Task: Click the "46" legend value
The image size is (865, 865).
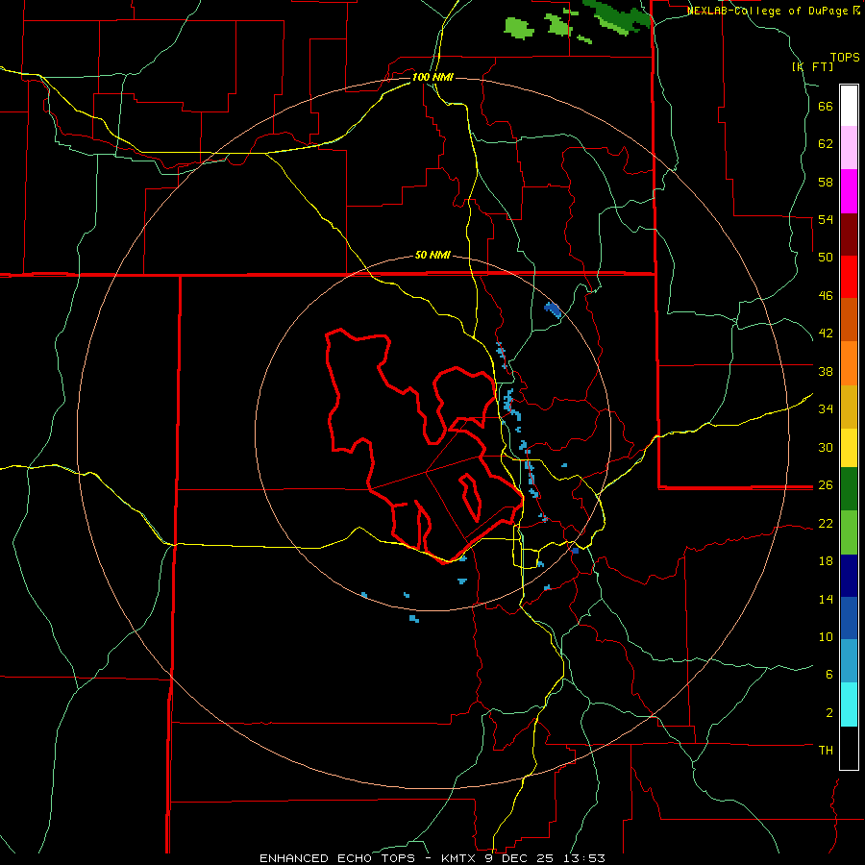Action: pyautogui.click(x=826, y=295)
